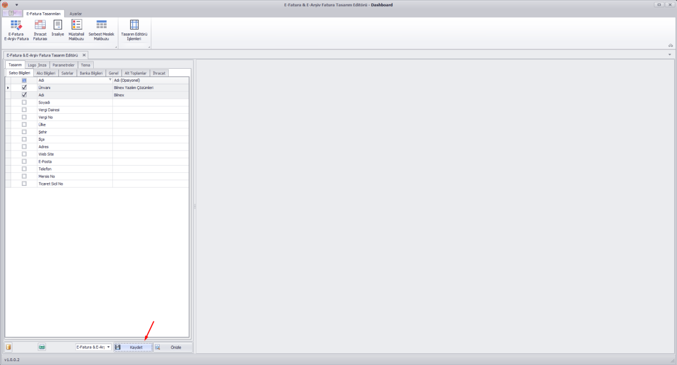Go to the Banka Bilgileri tab
Viewport: 677px width, 365px height.
[x=91, y=73]
